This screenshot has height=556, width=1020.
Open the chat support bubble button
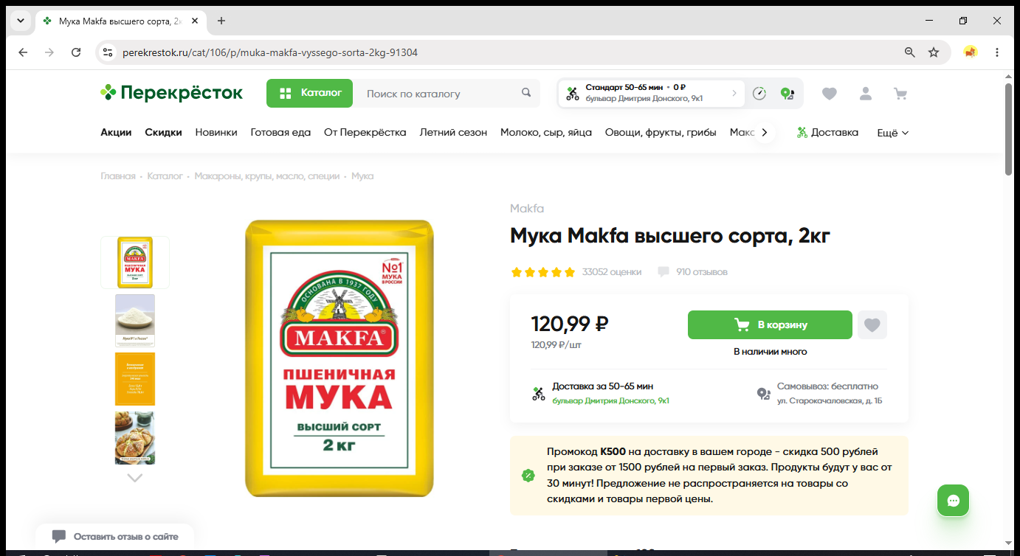pyautogui.click(x=953, y=501)
